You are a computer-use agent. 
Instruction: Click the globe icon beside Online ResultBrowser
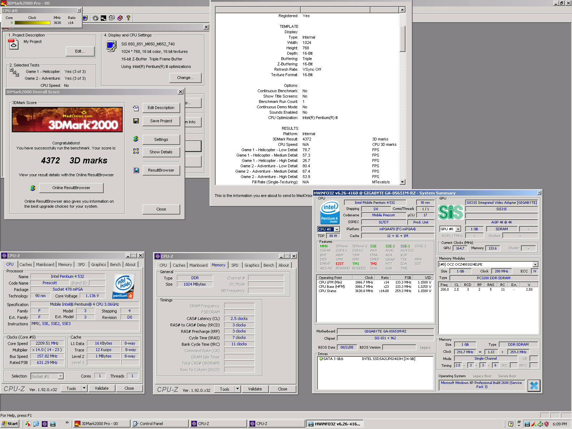(x=33, y=188)
